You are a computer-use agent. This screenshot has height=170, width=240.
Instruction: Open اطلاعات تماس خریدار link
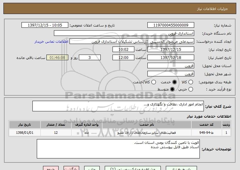pos(51,42)
